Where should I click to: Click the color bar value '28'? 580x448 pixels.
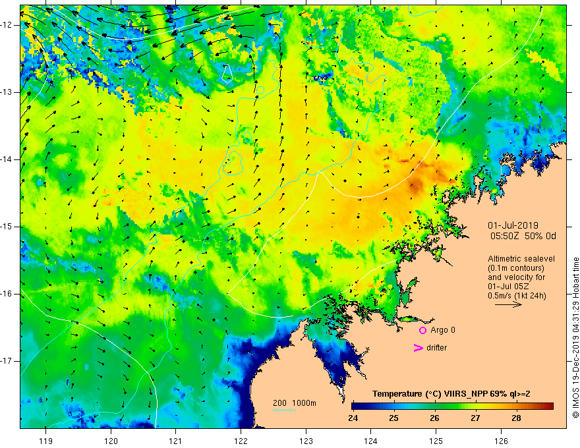(x=516, y=418)
